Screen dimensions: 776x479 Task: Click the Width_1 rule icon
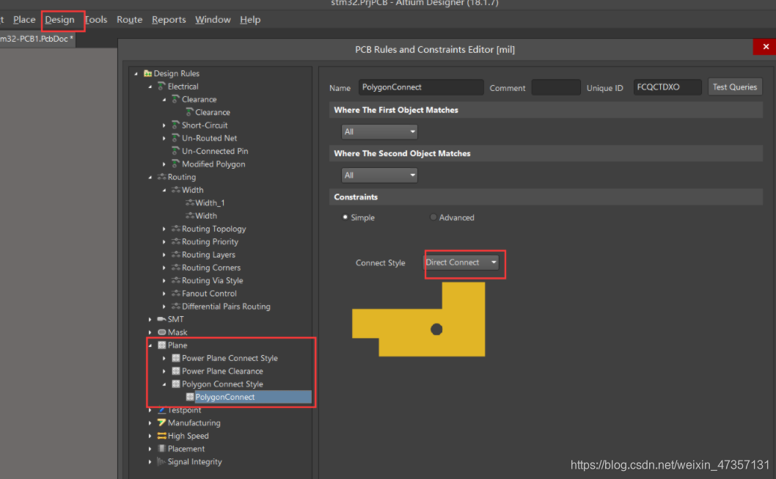point(189,202)
